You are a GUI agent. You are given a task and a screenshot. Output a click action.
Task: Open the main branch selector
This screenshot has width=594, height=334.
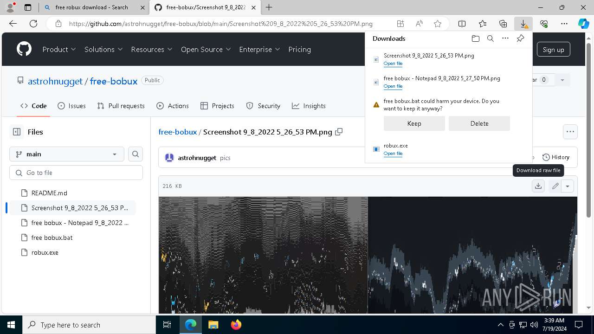(x=67, y=154)
